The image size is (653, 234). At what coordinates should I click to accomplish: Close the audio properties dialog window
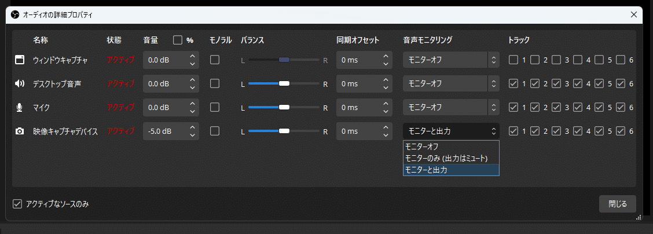(634, 15)
